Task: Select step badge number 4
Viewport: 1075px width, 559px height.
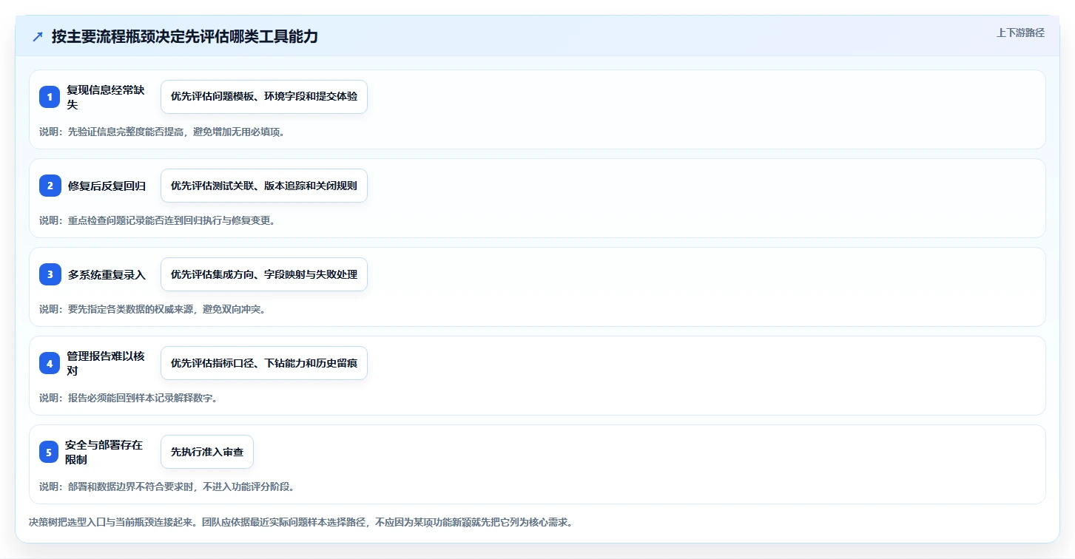Action: tap(50, 363)
